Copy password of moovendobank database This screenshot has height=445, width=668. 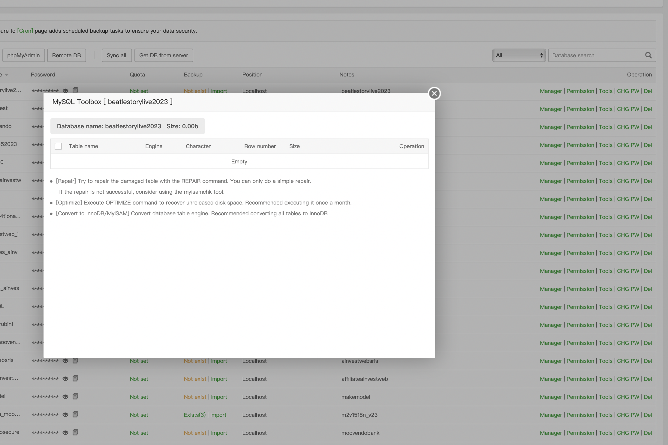75,432
